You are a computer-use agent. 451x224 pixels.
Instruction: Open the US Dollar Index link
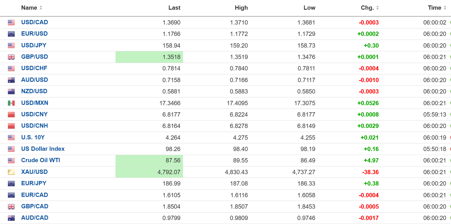(43, 149)
